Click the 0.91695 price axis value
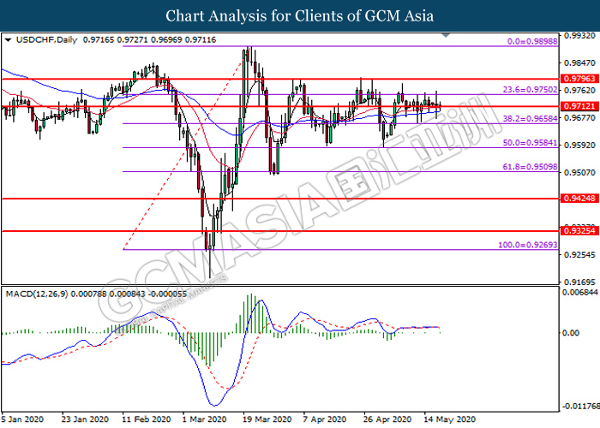 (579, 282)
